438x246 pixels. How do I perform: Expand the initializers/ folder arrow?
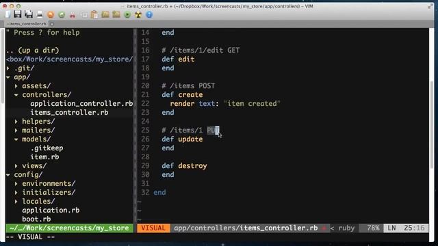click(16, 193)
